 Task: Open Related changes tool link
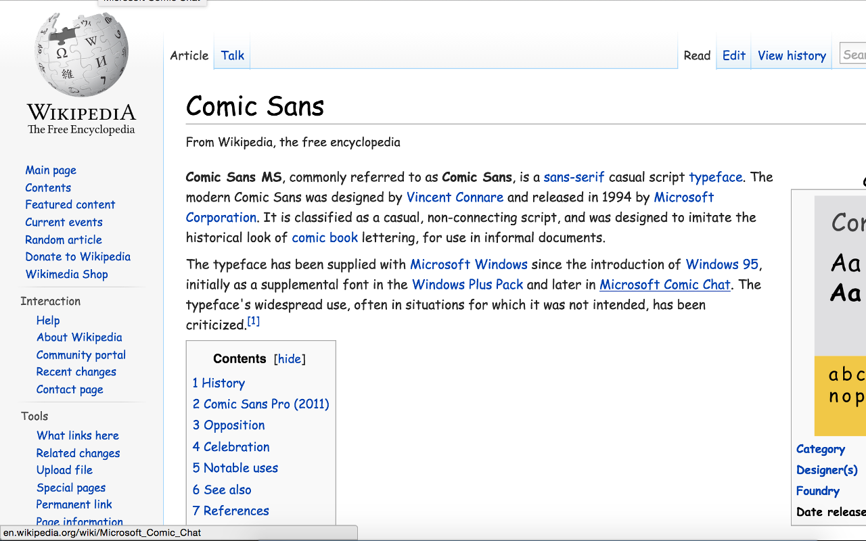coord(78,453)
